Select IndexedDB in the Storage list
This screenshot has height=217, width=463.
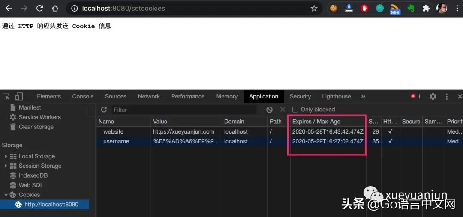click(33, 176)
